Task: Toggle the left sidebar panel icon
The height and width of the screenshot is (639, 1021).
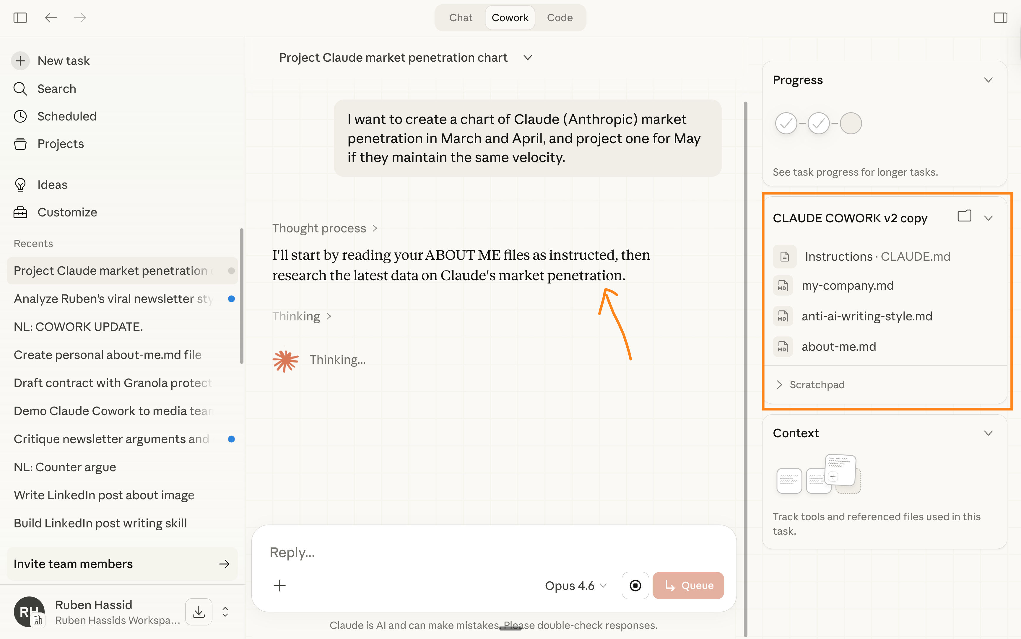Action: tap(20, 18)
